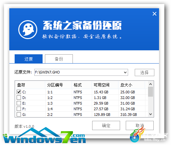The width and height of the screenshot is (171, 145).
Task: Click the scrollbar down arrow
Action: pyautogui.click(x=150, y=114)
